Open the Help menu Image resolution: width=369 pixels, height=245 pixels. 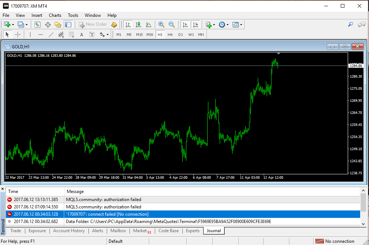click(x=112, y=15)
